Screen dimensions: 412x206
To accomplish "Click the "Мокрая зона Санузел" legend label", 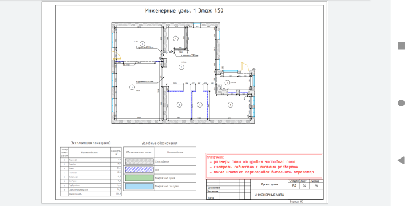I will click(167, 187).
